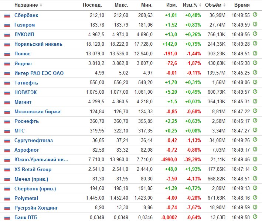
Task: Click the clock icon in Сбербанк (прив.) row
Action: tap(255, 188)
